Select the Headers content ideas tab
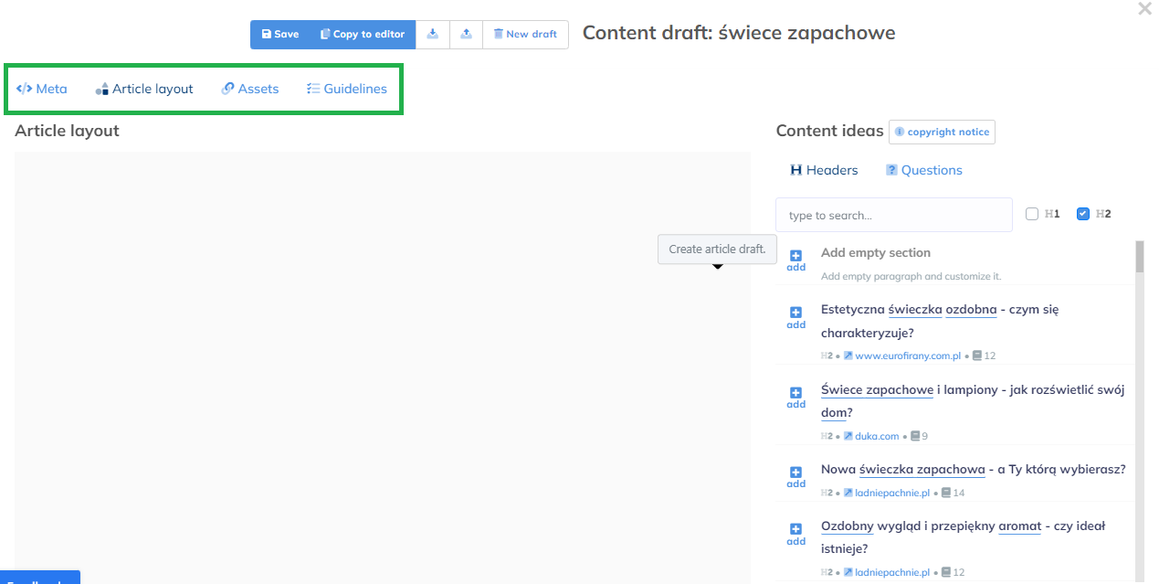Screen dimensions: 1159x584 [x=824, y=170]
